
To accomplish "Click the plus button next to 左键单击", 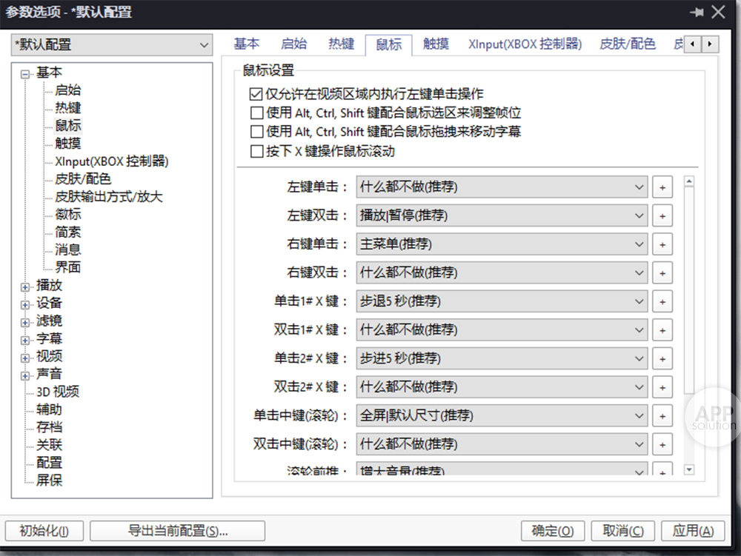I will coord(662,187).
